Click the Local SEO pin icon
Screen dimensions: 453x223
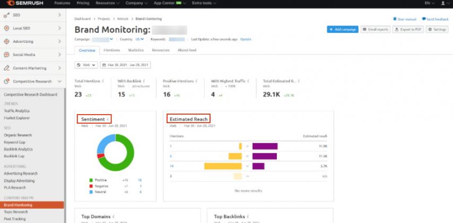click(x=6, y=28)
